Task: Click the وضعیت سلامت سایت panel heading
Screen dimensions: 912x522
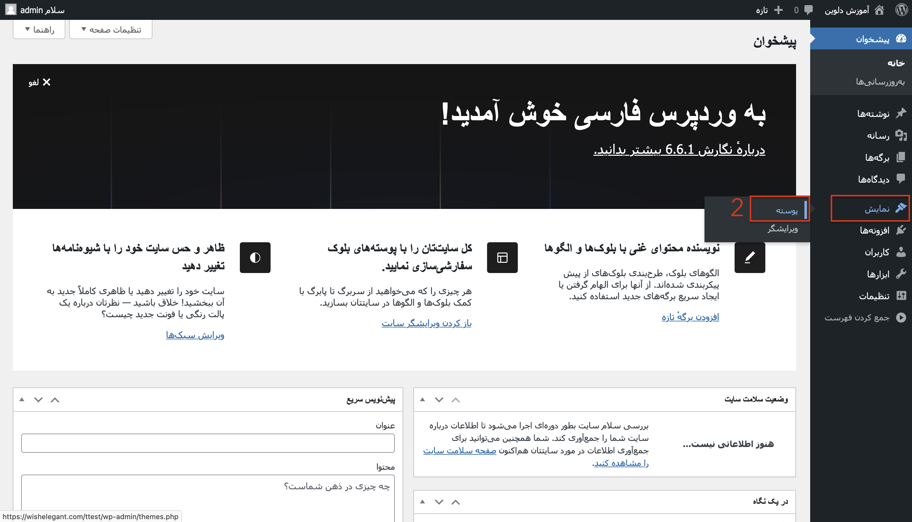Action: [x=756, y=399]
